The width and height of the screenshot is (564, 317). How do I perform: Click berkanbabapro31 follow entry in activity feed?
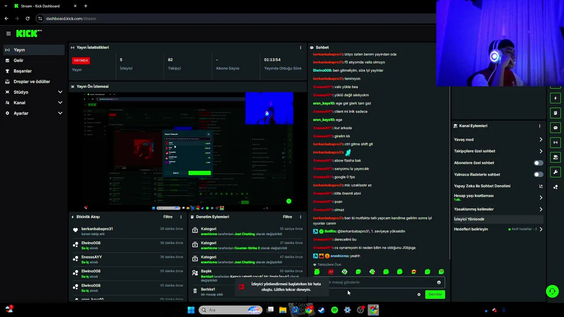tap(128, 231)
